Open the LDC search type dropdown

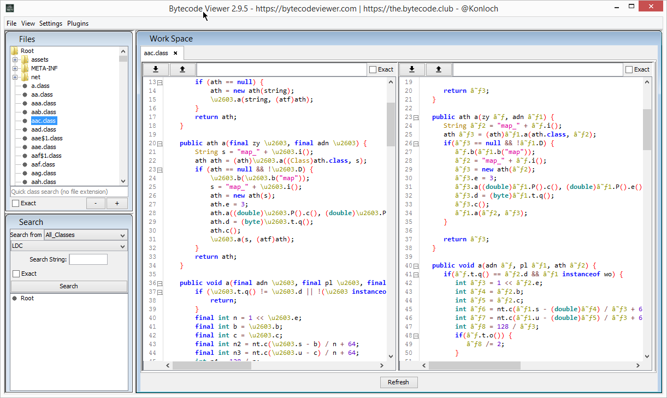[69, 246]
